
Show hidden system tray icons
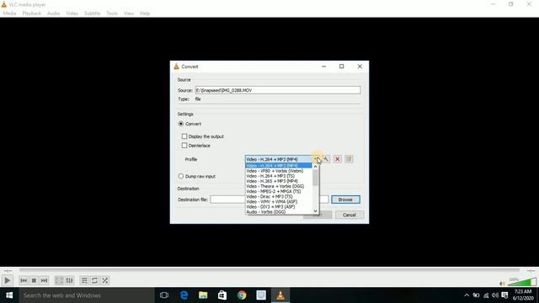point(467,295)
